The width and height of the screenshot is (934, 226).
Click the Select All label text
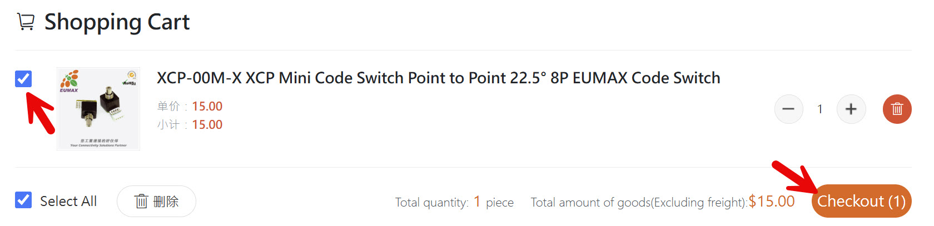68,201
